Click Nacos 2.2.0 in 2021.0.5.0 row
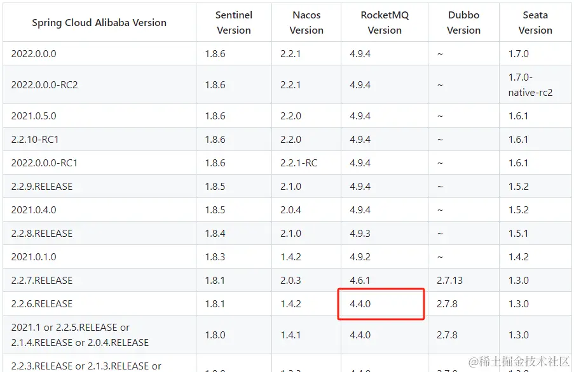 290,116
